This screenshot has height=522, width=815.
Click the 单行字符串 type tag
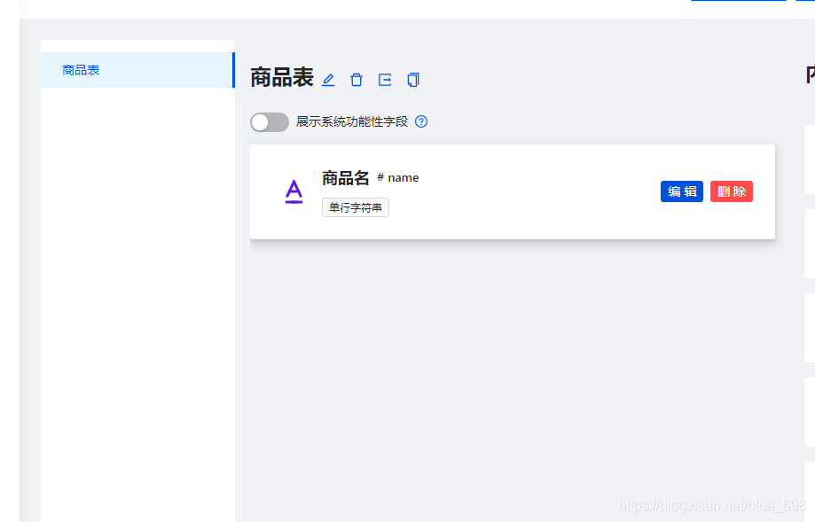click(x=356, y=207)
